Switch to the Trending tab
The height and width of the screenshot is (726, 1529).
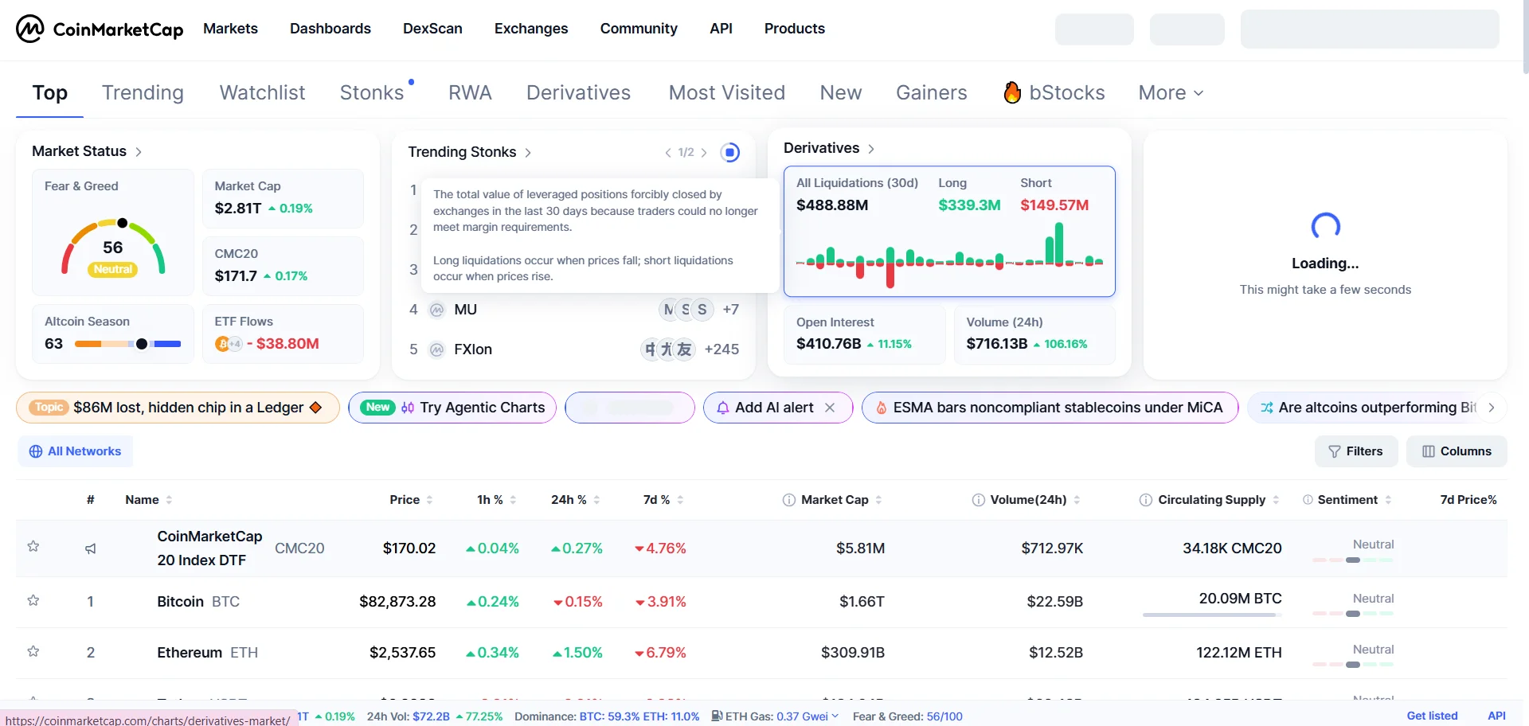pos(143,93)
